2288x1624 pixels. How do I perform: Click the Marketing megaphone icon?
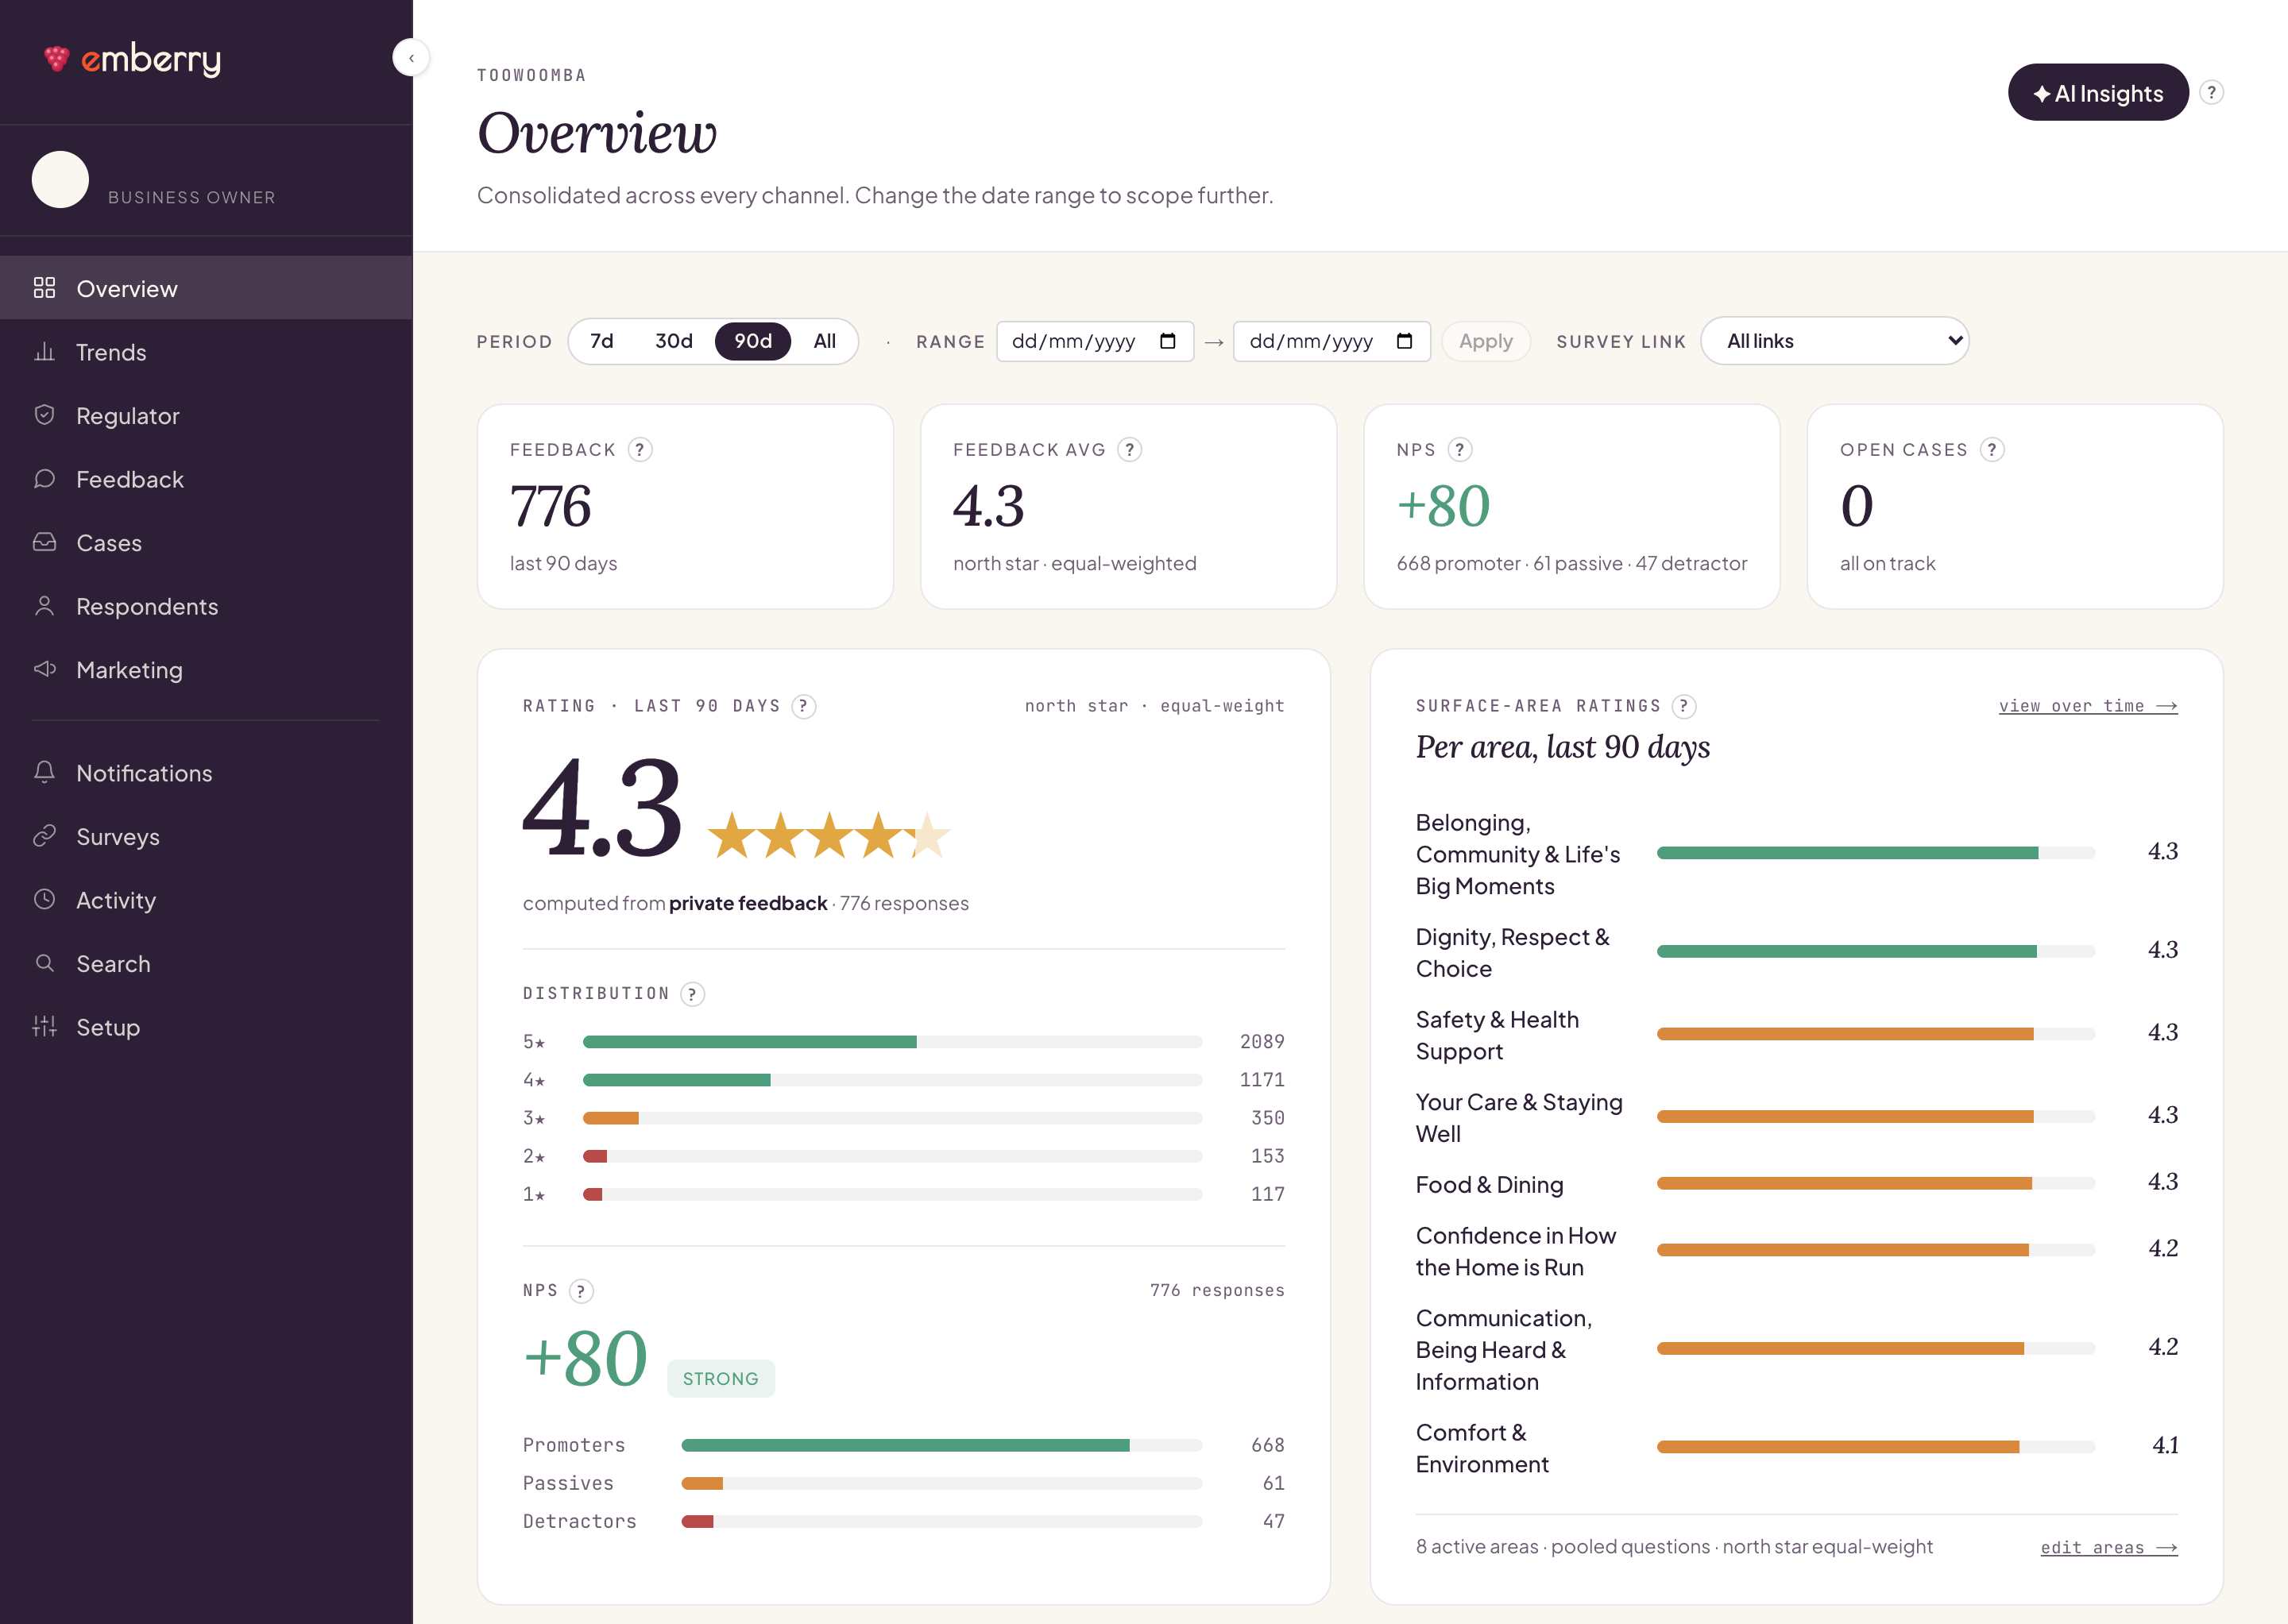(x=44, y=669)
